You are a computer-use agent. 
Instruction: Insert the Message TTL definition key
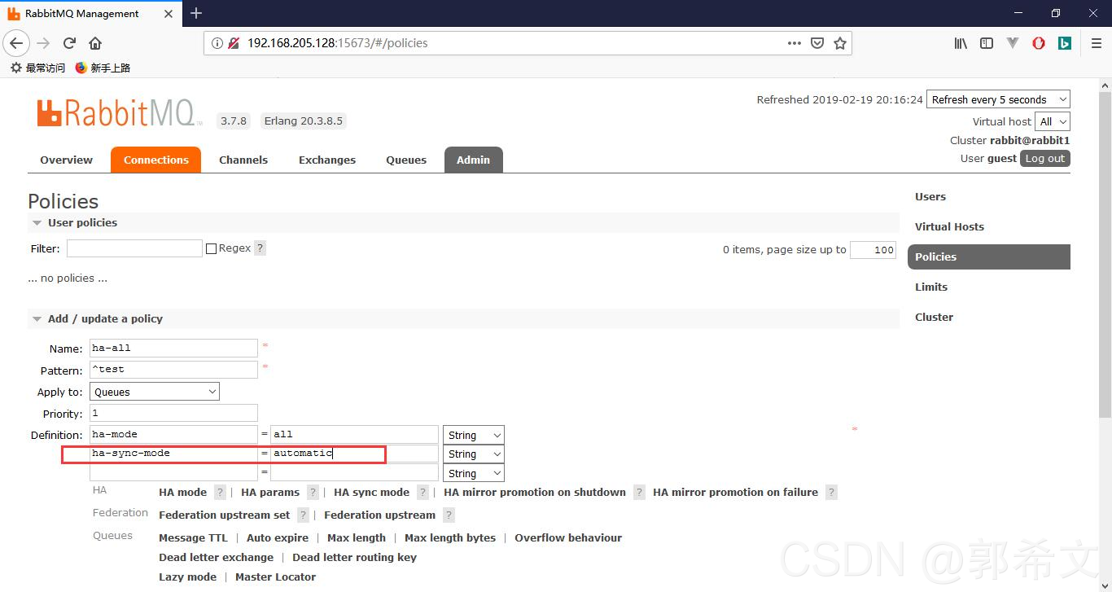coord(193,537)
